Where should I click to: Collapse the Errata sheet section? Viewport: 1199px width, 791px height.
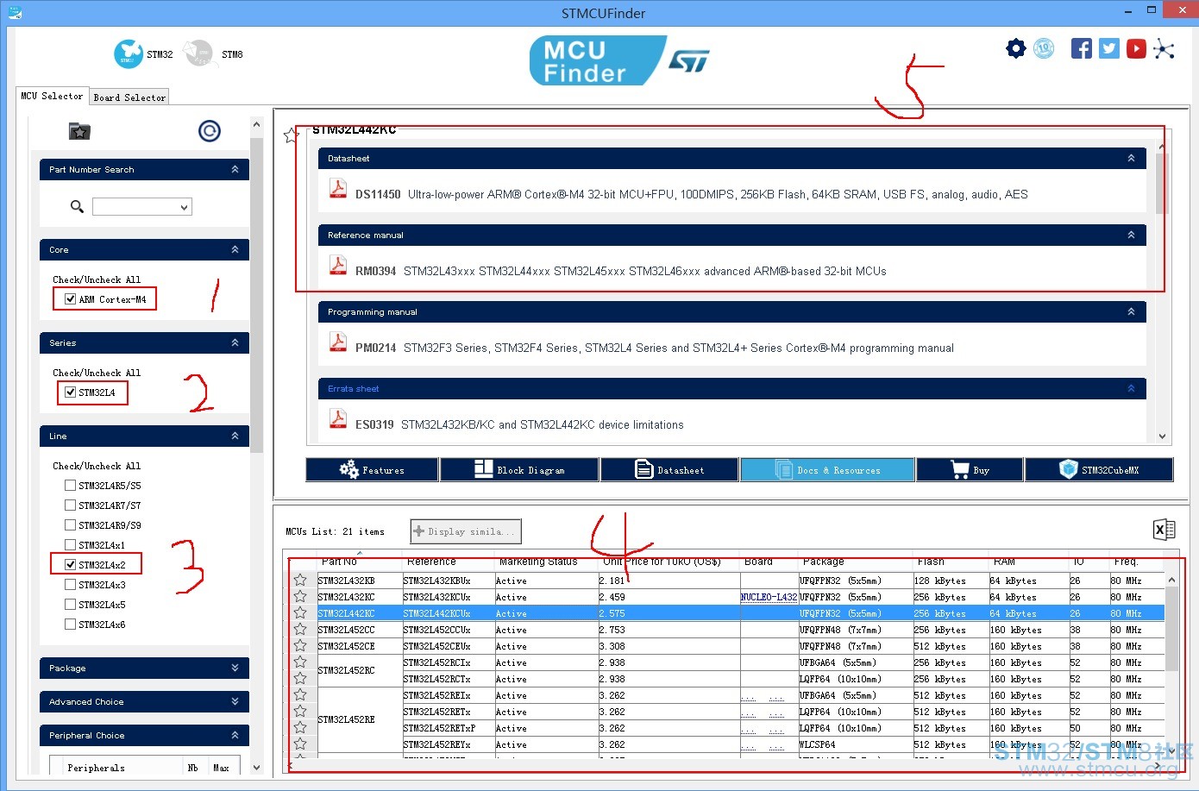[1131, 388]
